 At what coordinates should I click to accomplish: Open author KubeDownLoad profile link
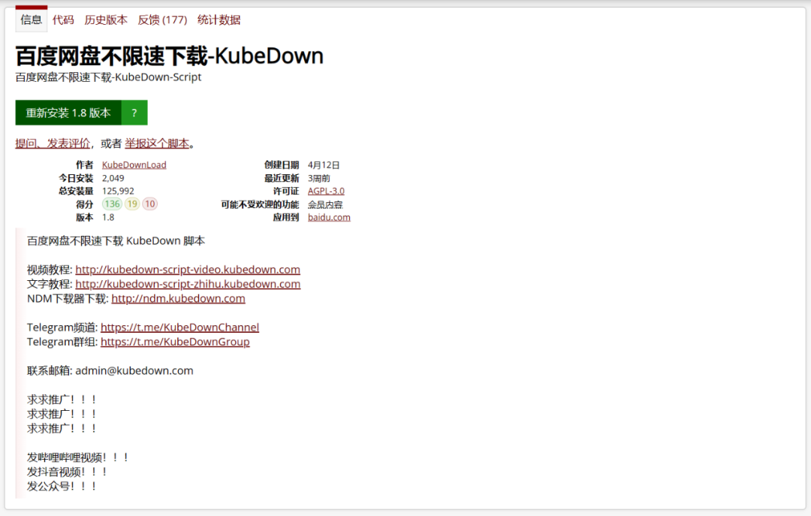[x=134, y=165]
